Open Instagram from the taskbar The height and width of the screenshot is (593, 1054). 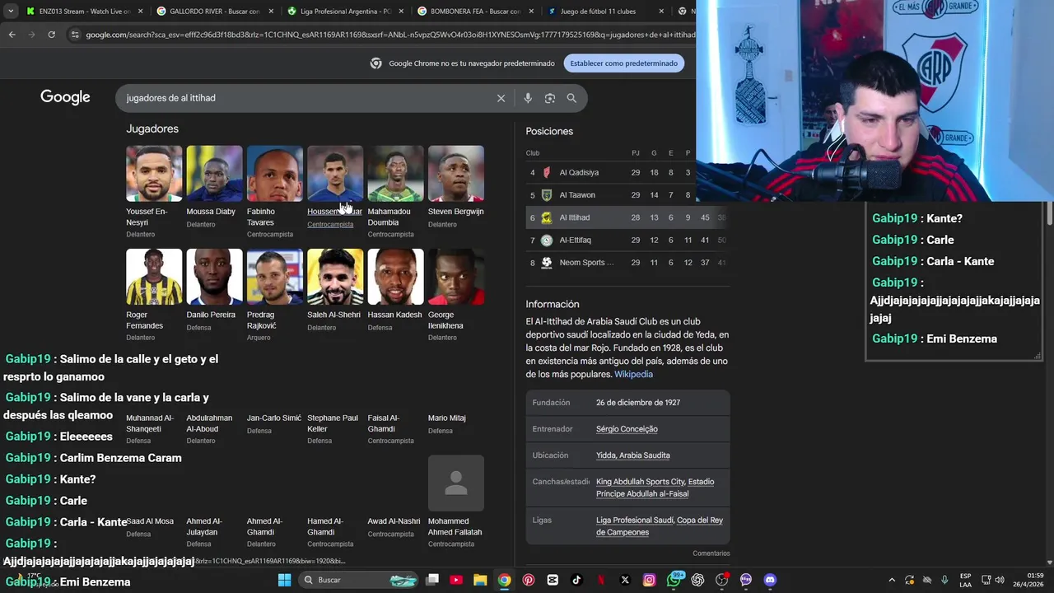(x=649, y=580)
